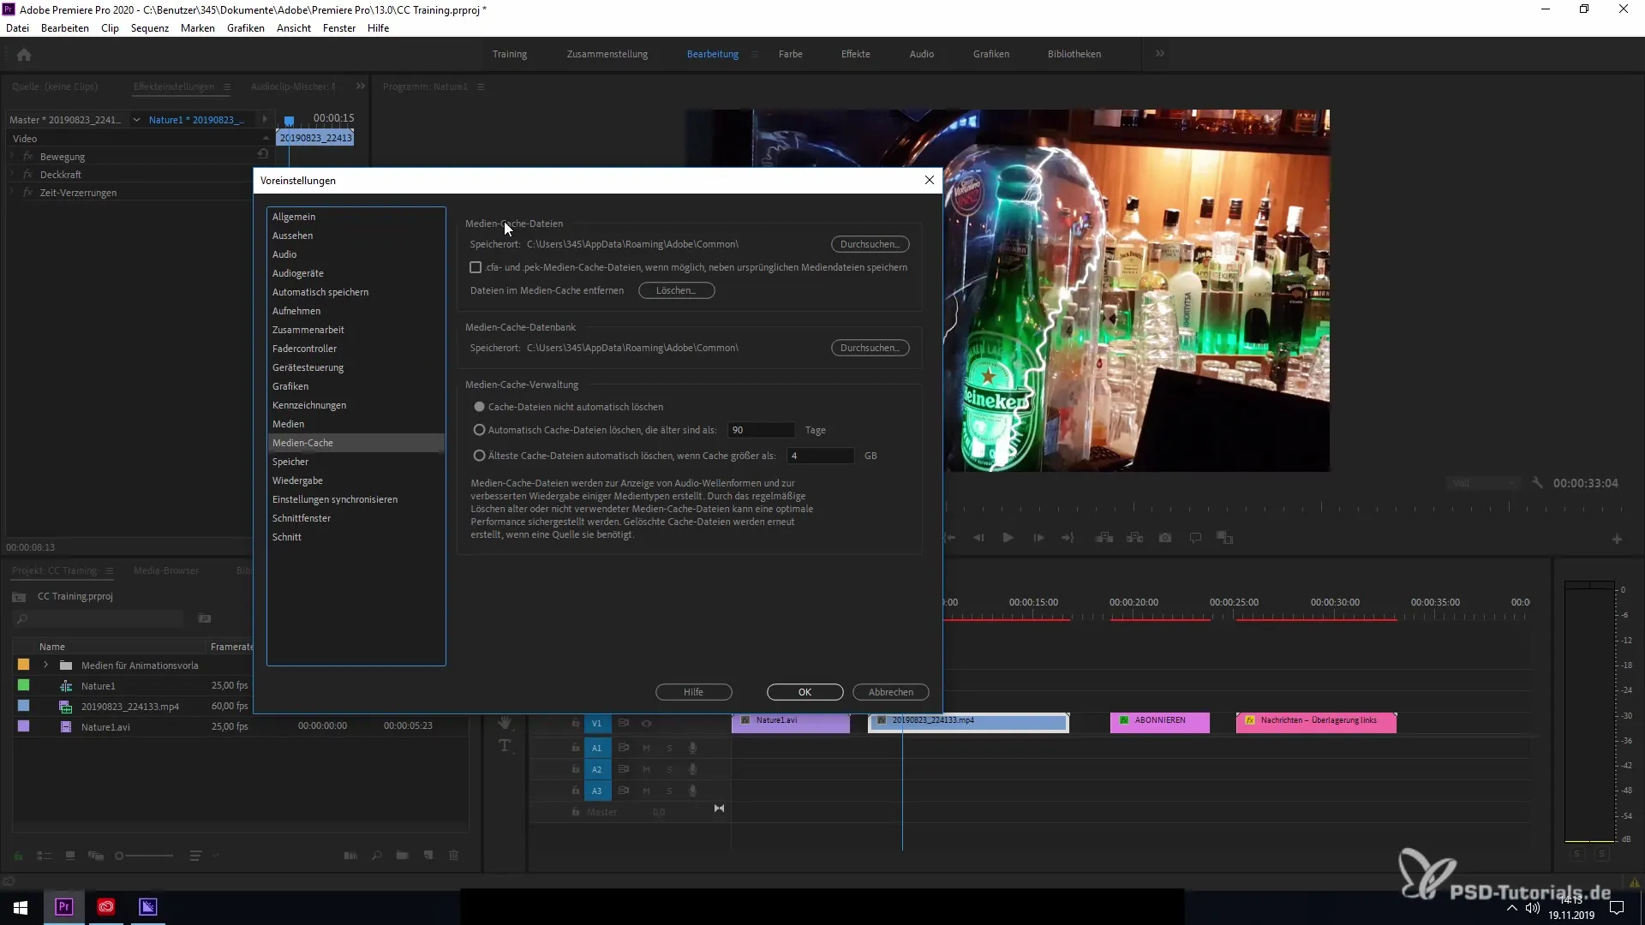Open Windows notification center icon
1645x925 pixels.
click(1617, 908)
